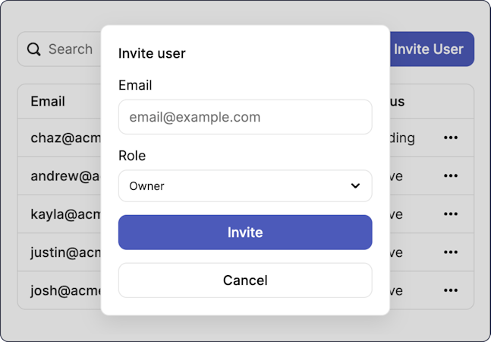Click the Invite user dialog title

pos(152,53)
